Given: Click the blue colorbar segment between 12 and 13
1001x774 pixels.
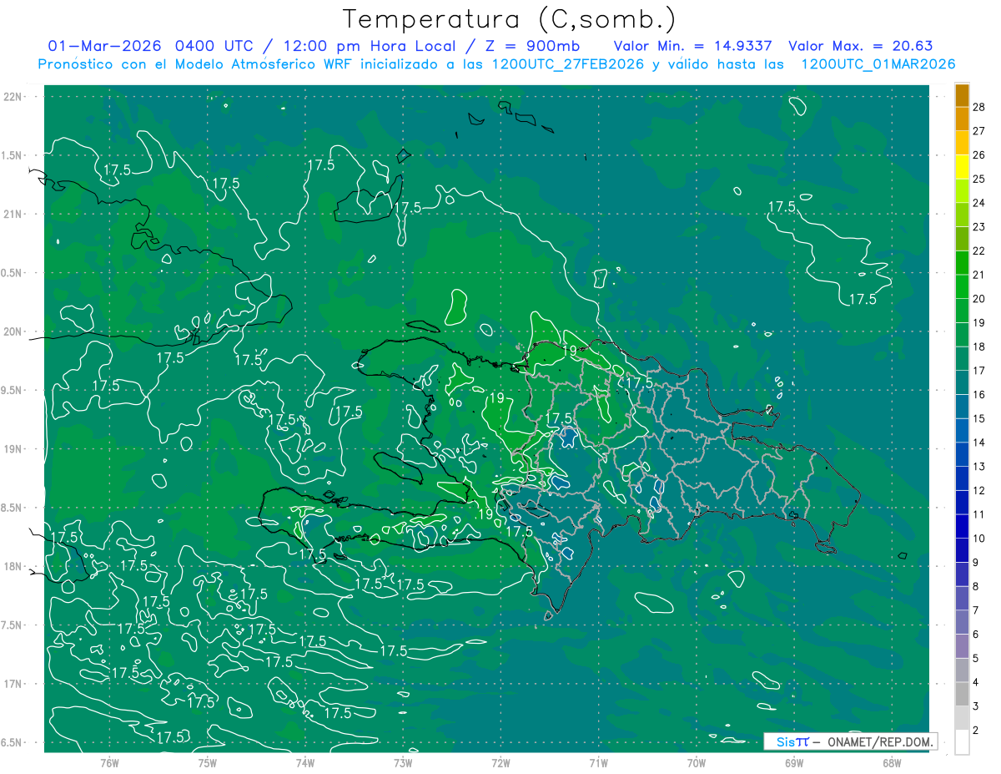Looking at the screenshot, I should coord(962,478).
